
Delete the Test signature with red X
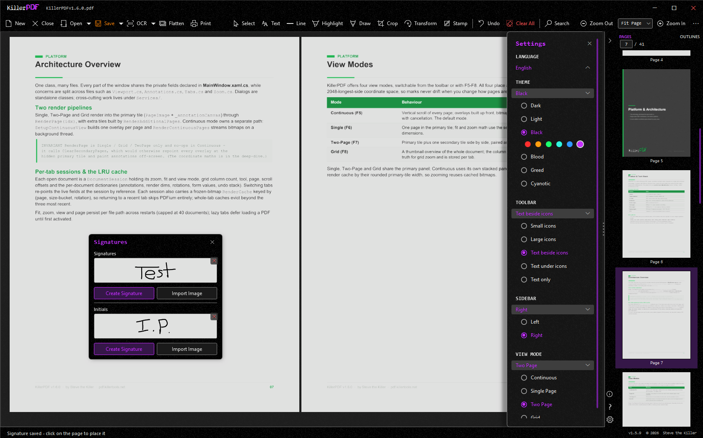coord(214,261)
